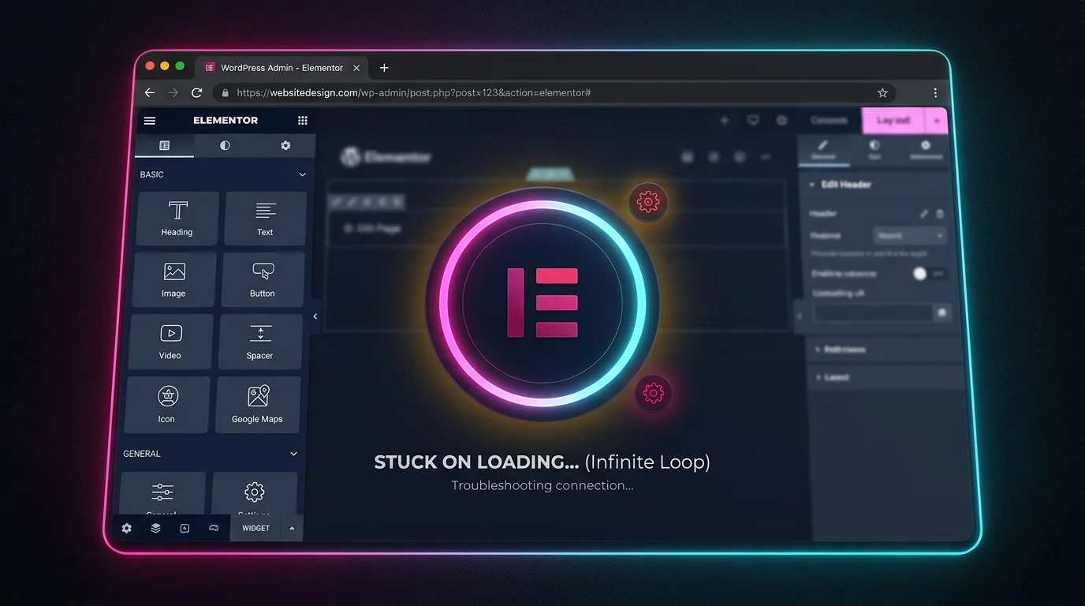Image resolution: width=1085 pixels, height=606 pixels.
Task: Choose the Button widget
Action: point(263,280)
